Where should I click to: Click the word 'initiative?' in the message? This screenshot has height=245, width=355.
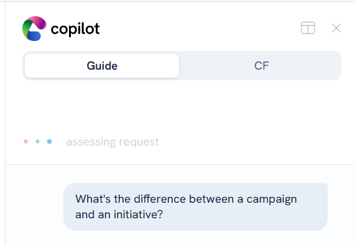[138, 215]
